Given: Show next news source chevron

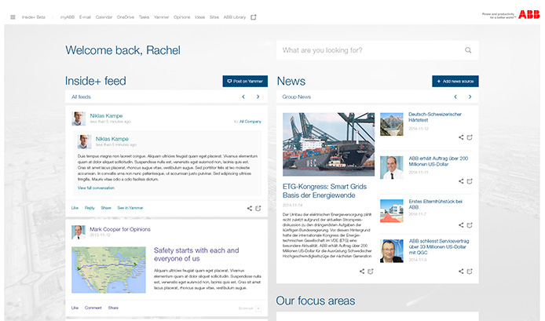Looking at the screenshot, I should 470,97.
